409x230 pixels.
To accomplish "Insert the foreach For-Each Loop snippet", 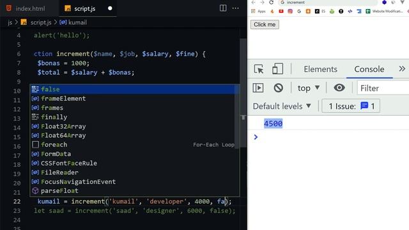I will pyautogui.click(x=132, y=145).
